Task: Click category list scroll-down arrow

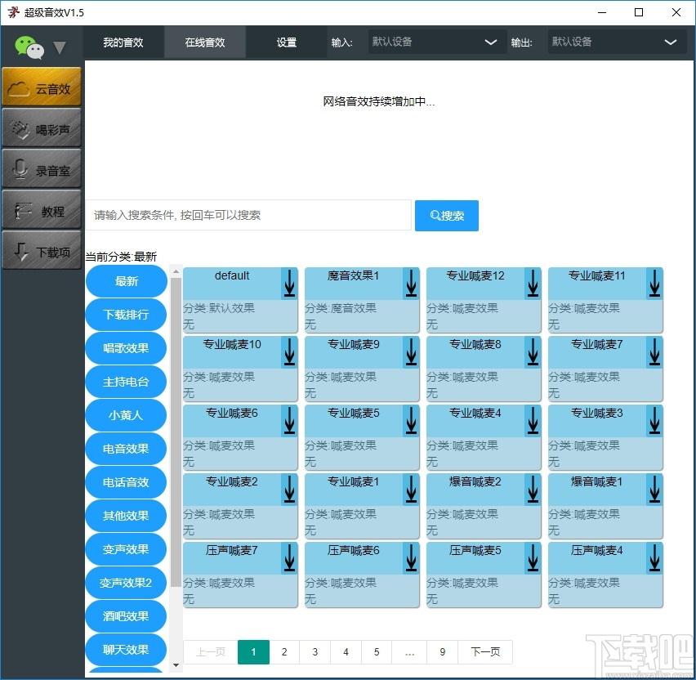Action: tap(176, 665)
